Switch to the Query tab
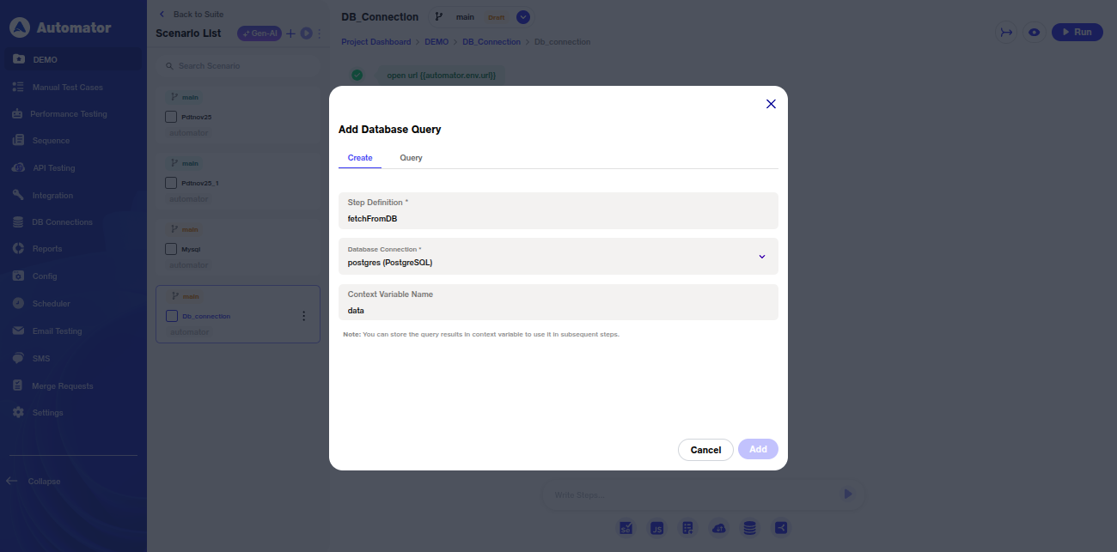Screen dimensions: 1117x552 [x=411, y=158]
